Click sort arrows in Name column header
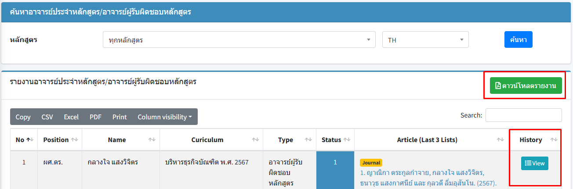Screen dimensions: 573x189 pyautogui.click(x=152, y=139)
